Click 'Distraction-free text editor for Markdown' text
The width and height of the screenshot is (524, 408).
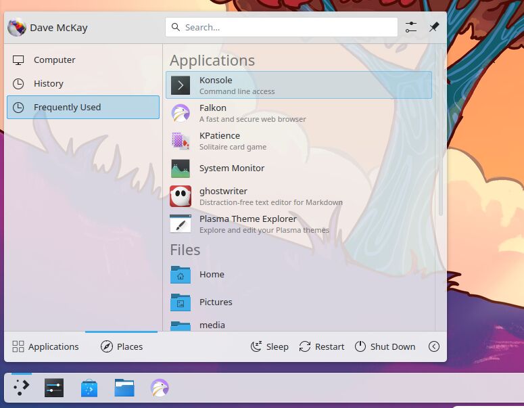[x=271, y=202]
